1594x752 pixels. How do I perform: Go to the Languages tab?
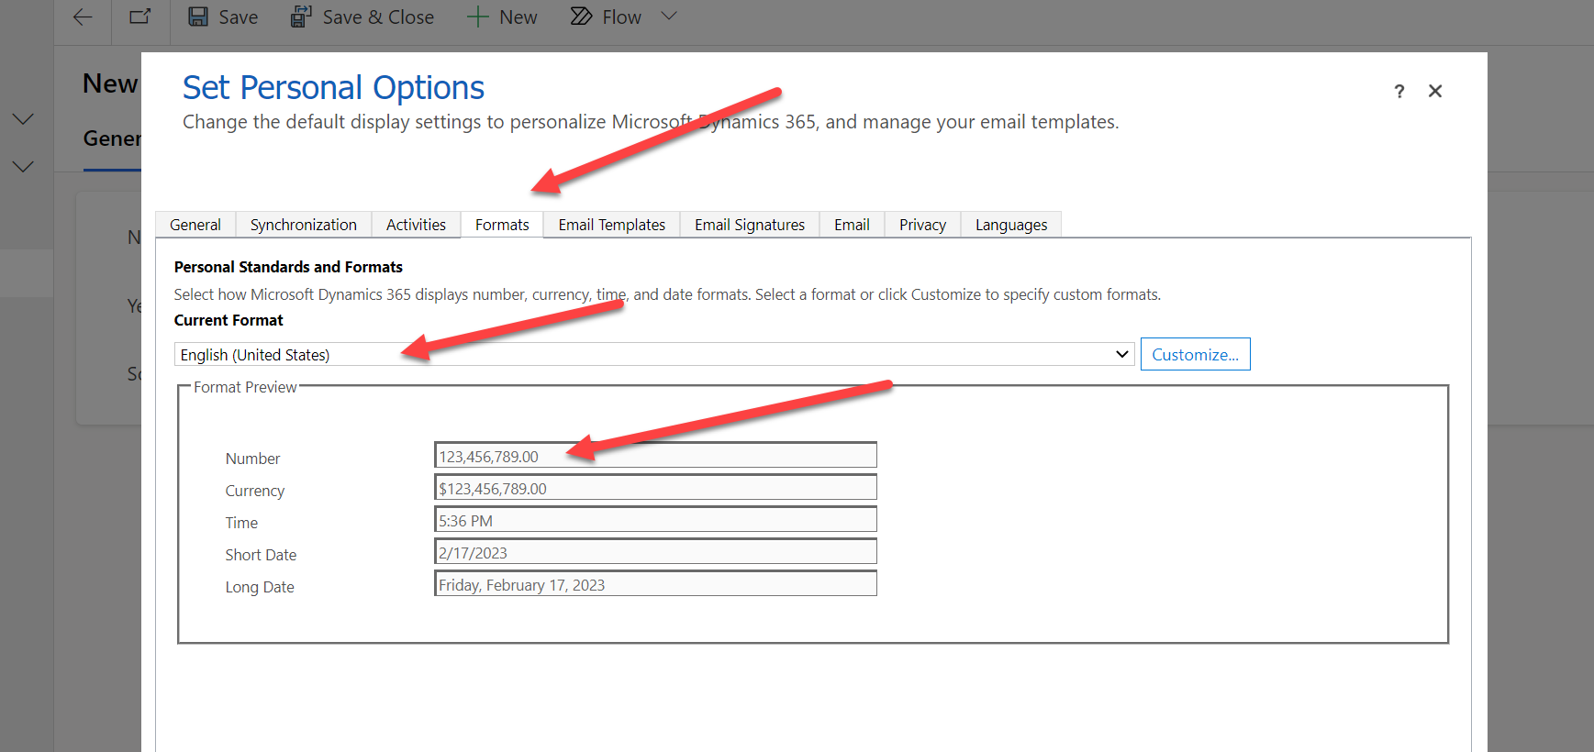[x=1010, y=225]
